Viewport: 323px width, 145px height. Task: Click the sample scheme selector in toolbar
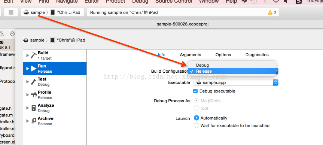point(34,12)
